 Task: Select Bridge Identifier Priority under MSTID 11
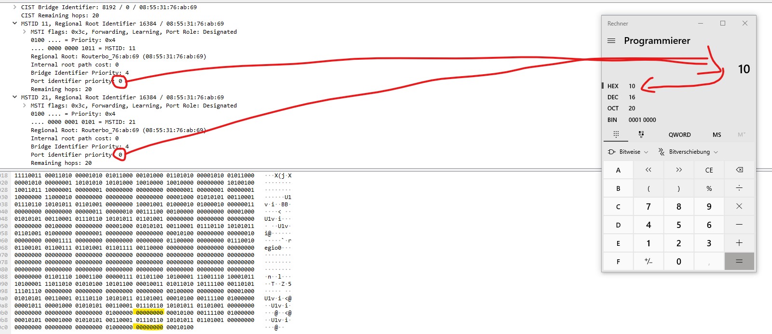(80, 73)
